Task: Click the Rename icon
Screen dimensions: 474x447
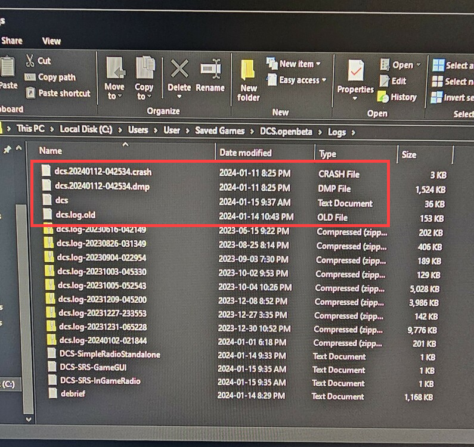Action: tap(210, 69)
